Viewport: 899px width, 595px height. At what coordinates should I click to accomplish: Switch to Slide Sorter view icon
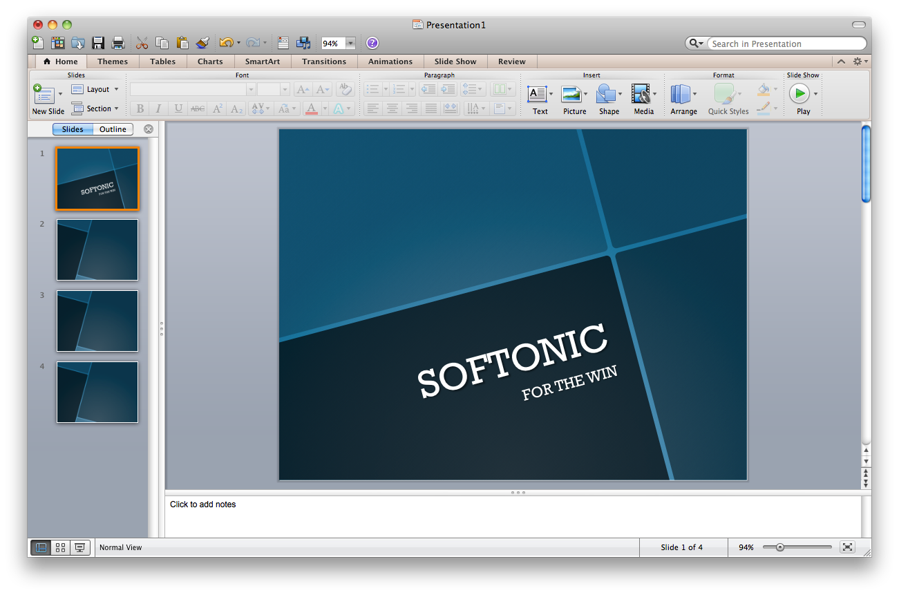click(60, 547)
